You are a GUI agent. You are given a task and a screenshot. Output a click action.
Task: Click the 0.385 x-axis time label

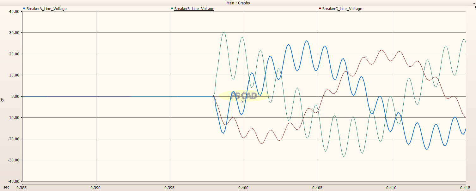pos(22,187)
